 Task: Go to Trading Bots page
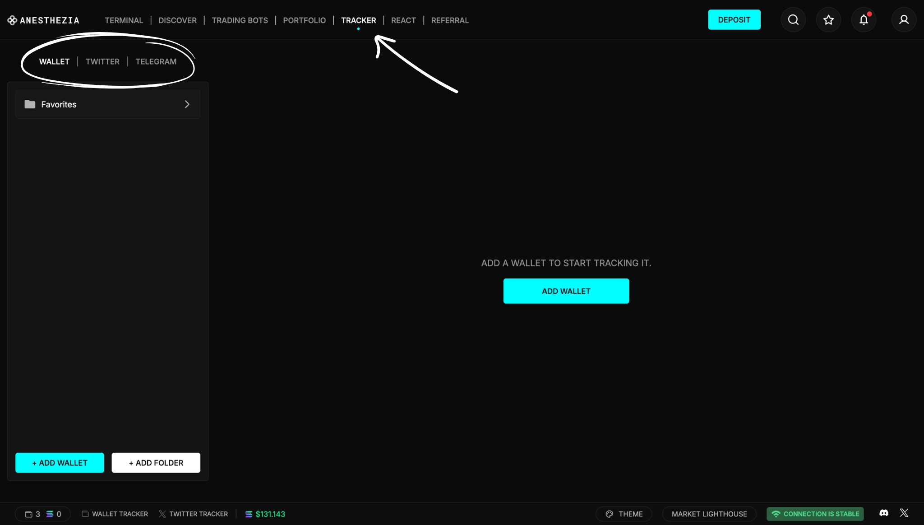point(240,20)
